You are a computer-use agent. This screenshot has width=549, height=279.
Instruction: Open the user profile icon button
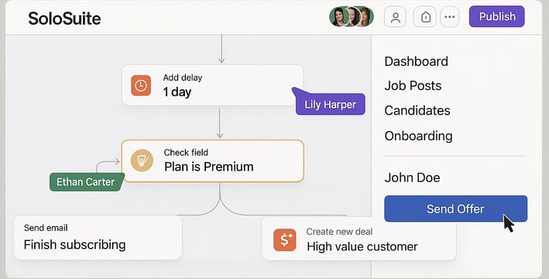click(x=395, y=17)
